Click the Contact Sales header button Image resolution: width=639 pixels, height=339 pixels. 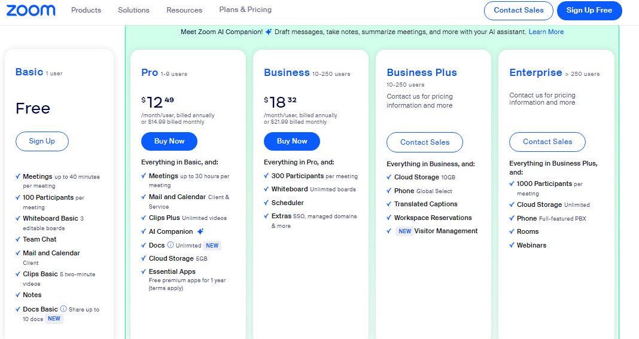(519, 10)
